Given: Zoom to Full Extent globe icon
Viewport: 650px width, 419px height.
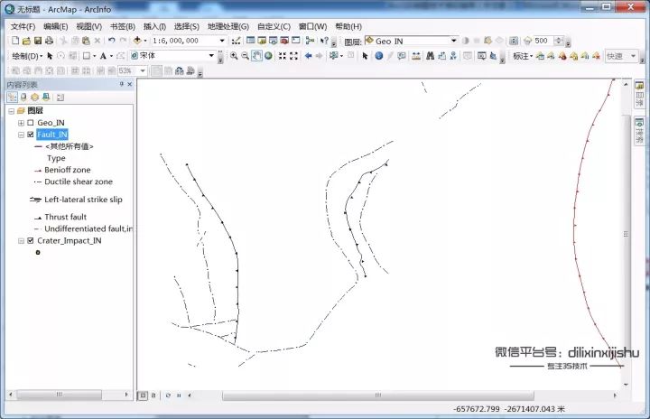Looking at the screenshot, I should 268,56.
